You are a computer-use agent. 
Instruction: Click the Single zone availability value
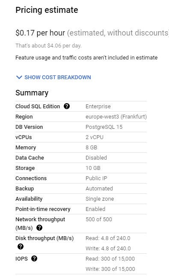click(100, 199)
